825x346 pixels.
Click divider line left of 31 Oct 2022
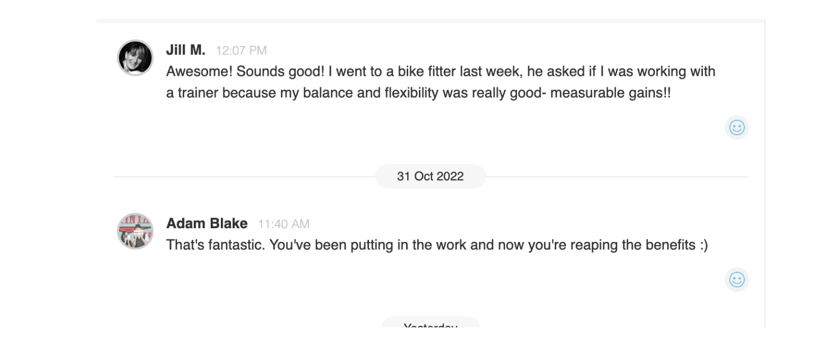tap(244, 176)
